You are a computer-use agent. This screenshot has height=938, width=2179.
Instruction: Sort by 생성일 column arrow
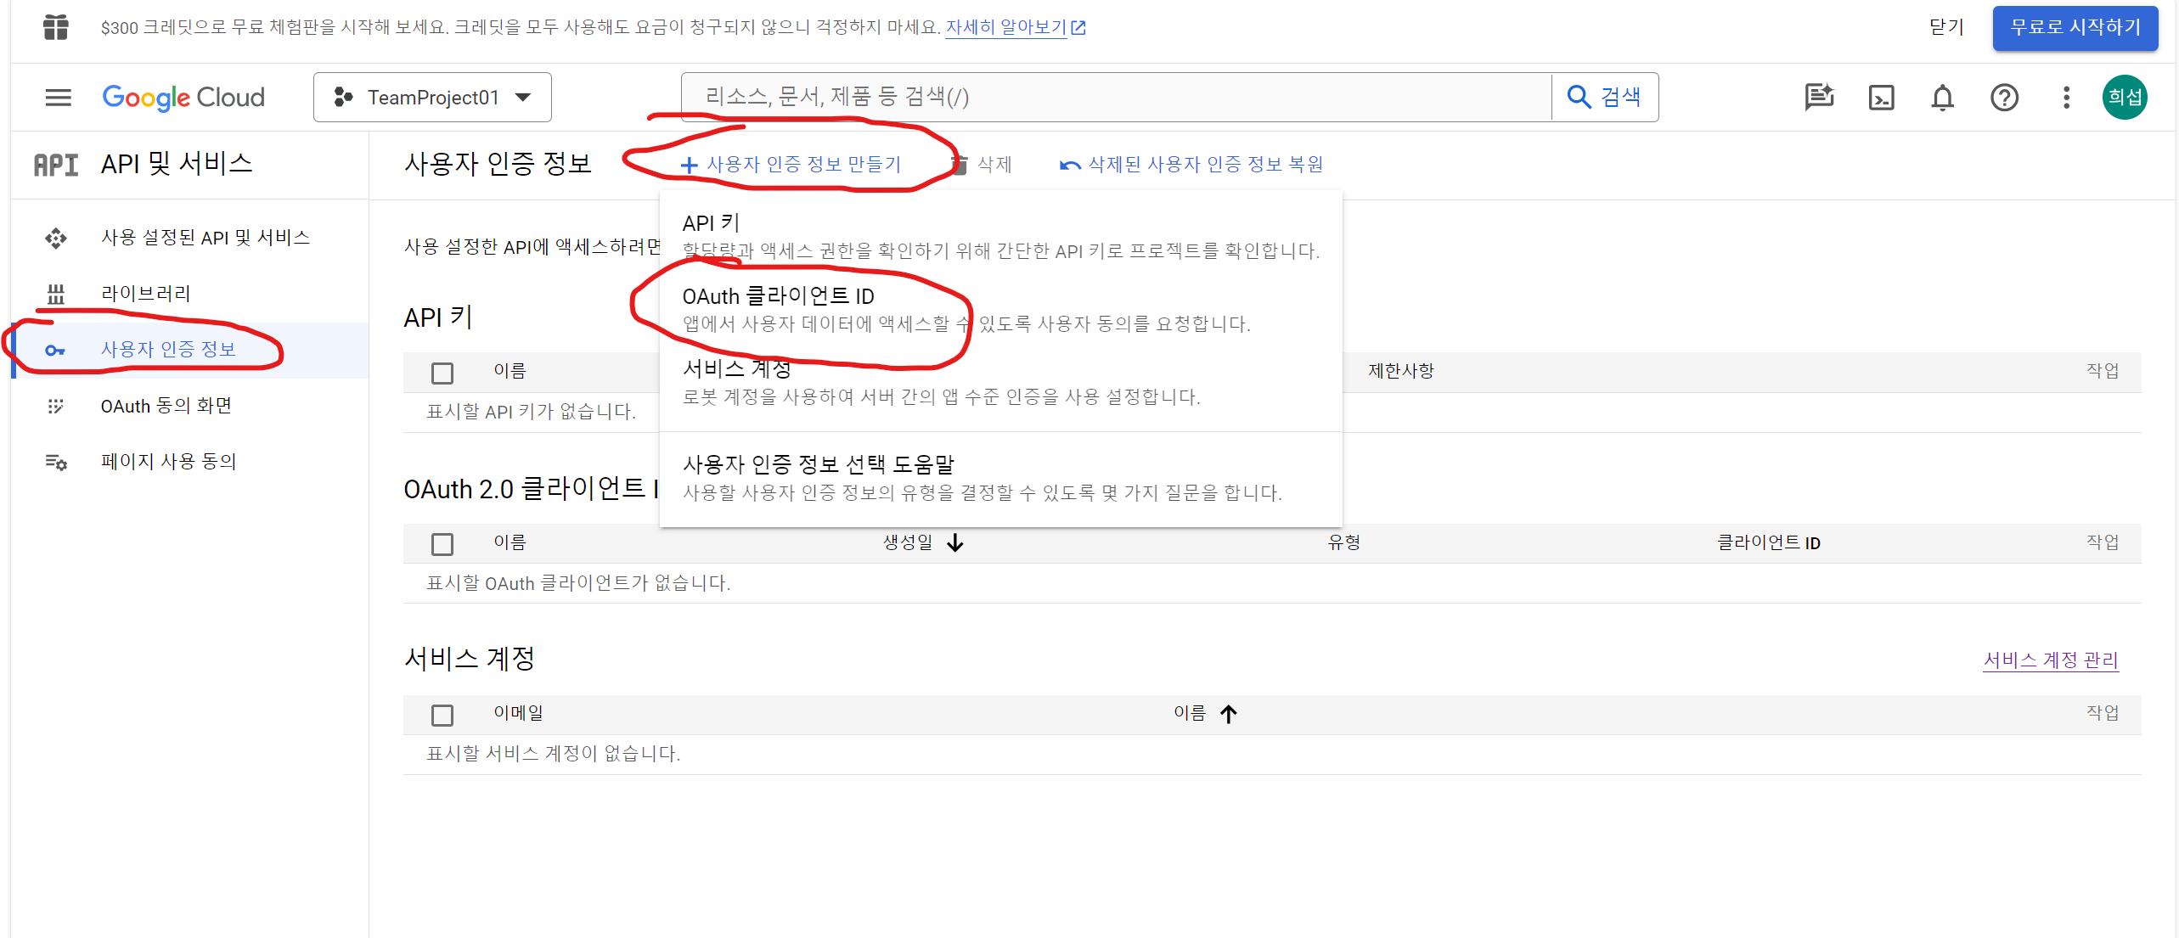tap(955, 542)
